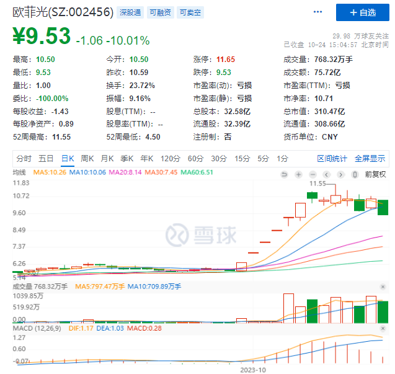Select the 季K chart tab
The image size is (395, 374).
tap(127, 159)
